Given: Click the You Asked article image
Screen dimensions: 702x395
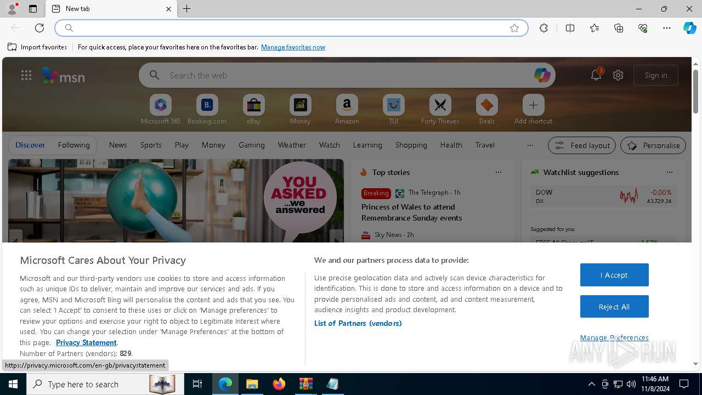Looking at the screenshot, I should [175, 201].
